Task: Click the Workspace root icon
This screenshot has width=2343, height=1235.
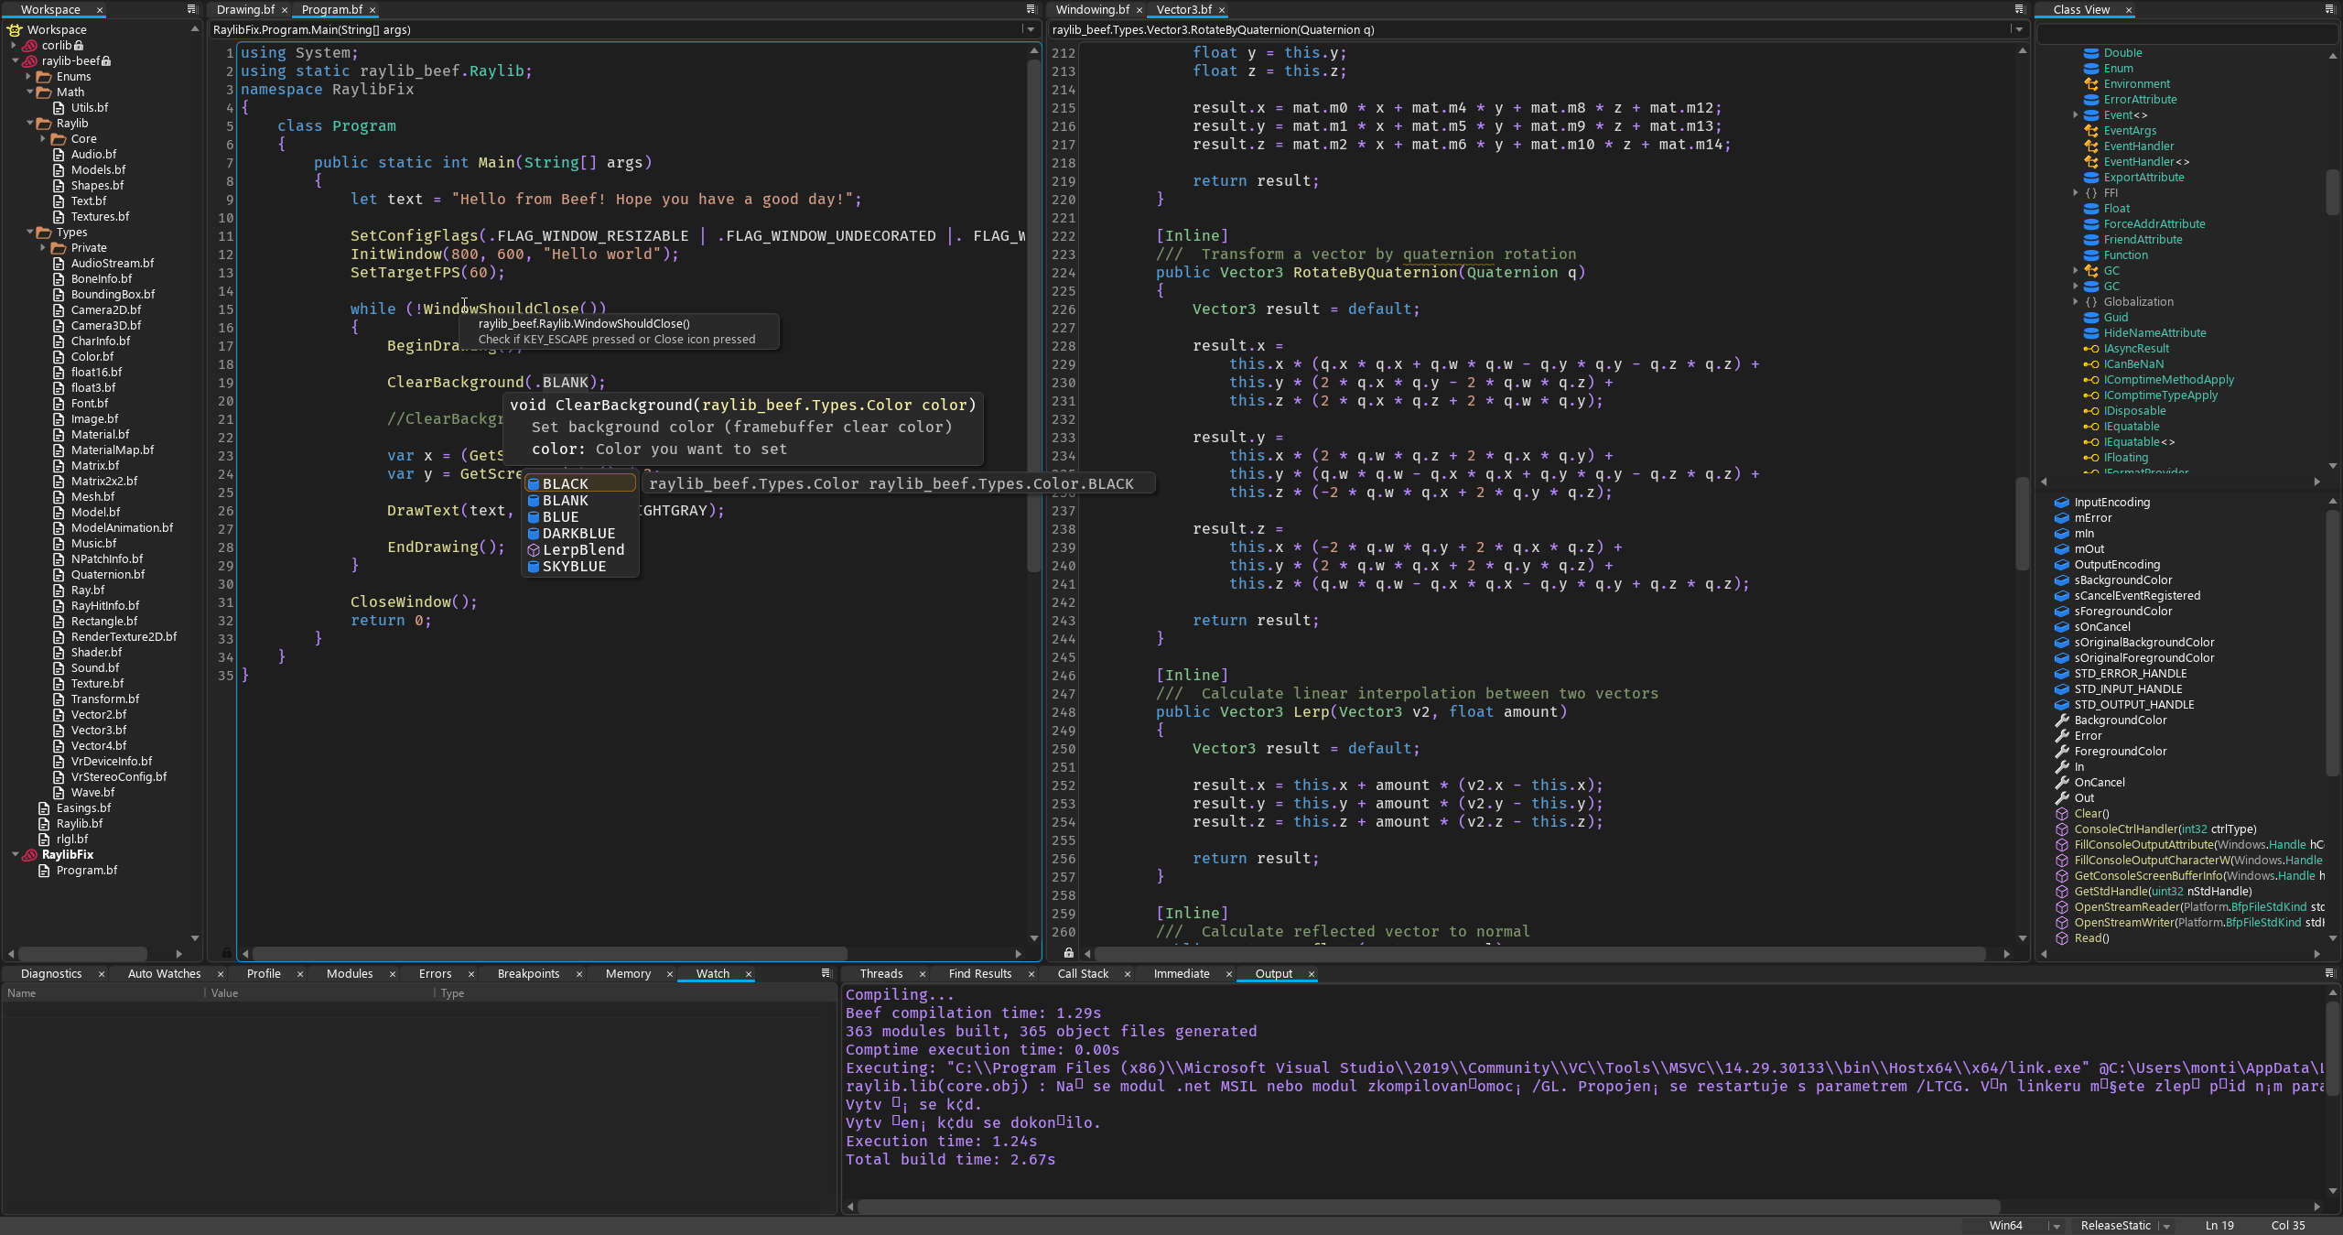Action: pos(15,29)
